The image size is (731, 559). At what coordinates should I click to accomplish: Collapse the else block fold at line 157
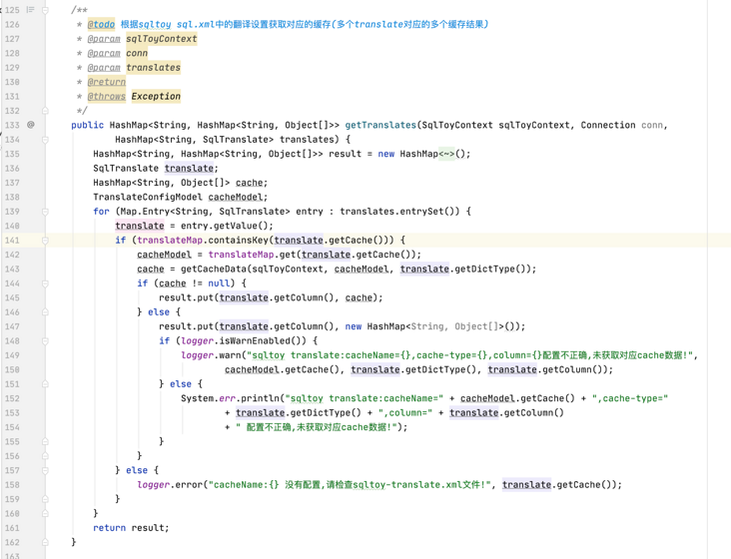point(45,470)
